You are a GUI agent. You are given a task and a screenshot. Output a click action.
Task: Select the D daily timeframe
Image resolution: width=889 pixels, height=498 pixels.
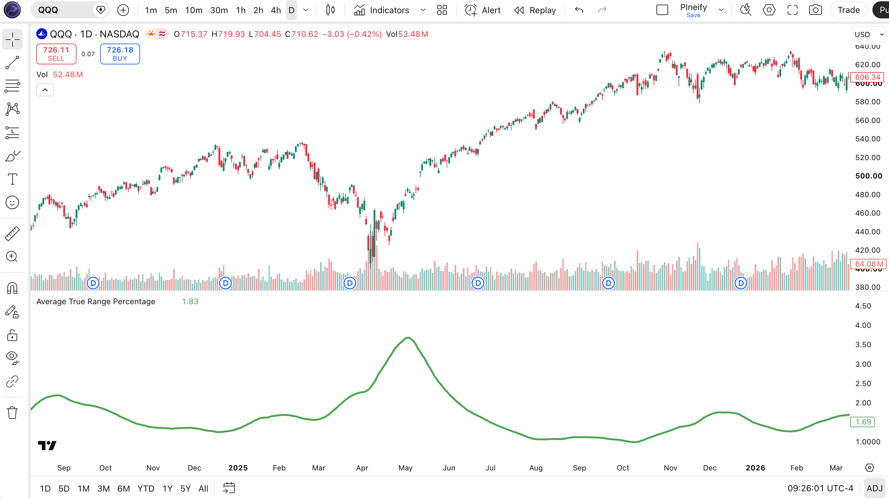click(292, 10)
